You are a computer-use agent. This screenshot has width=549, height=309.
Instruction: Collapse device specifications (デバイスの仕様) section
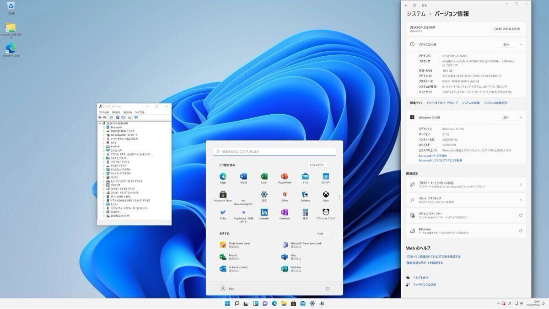(x=521, y=44)
